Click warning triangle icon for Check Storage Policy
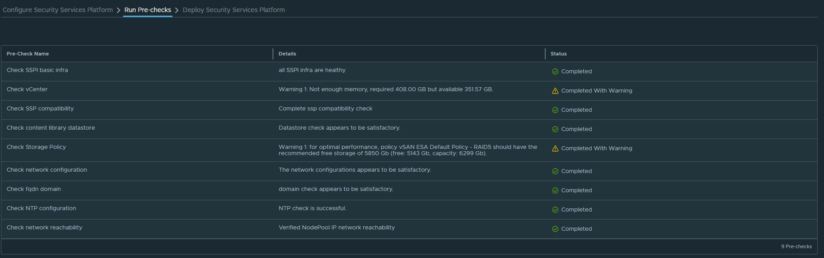The width and height of the screenshot is (824, 258). tap(555, 148)
